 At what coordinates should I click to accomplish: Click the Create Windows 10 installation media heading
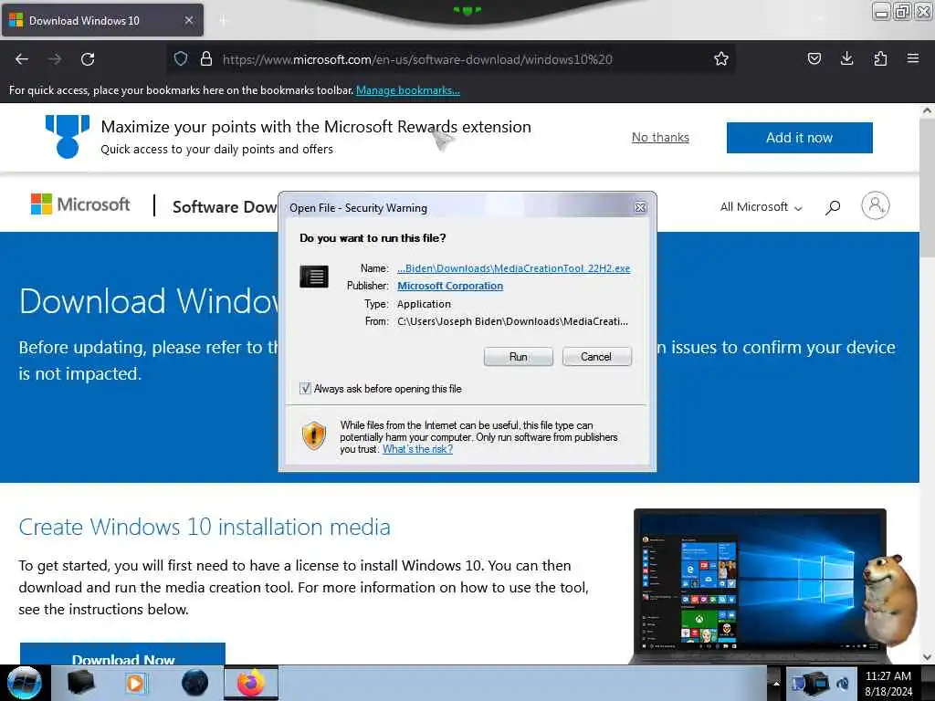205,527
